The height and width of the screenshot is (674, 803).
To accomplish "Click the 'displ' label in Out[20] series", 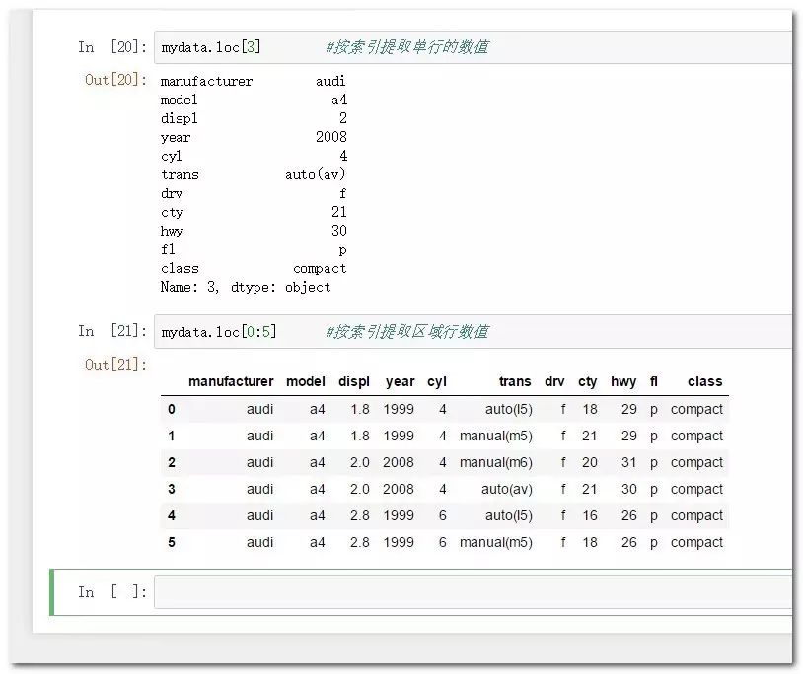I will tap(179, 118).
